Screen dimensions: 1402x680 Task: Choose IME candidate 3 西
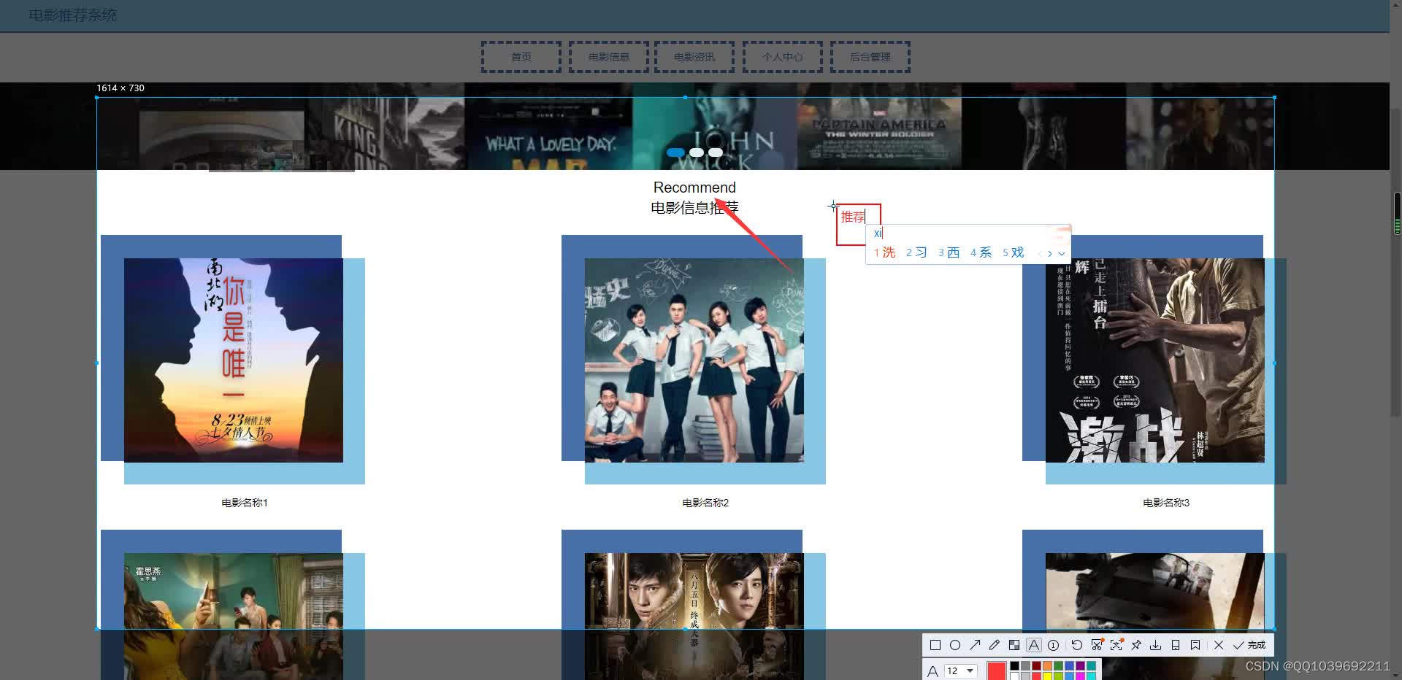tap(949, 252)
